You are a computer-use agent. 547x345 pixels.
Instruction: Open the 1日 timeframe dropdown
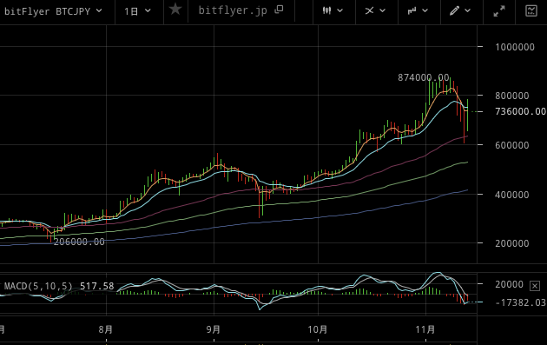coord(138,11)
